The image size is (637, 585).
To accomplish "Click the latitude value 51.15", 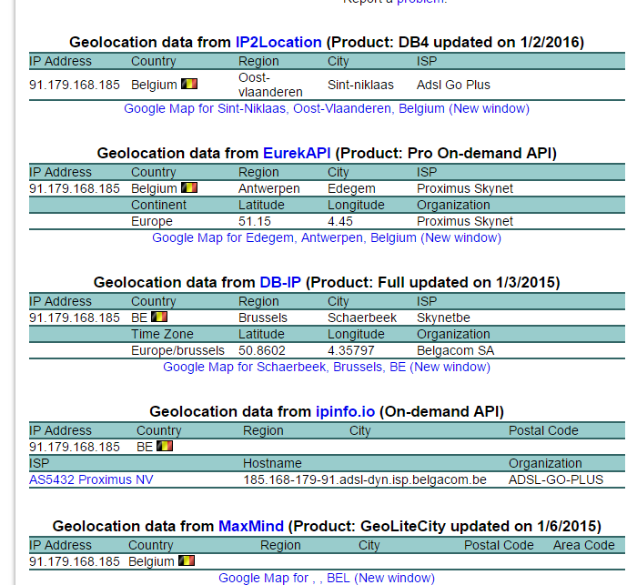I will coord(255,221).
